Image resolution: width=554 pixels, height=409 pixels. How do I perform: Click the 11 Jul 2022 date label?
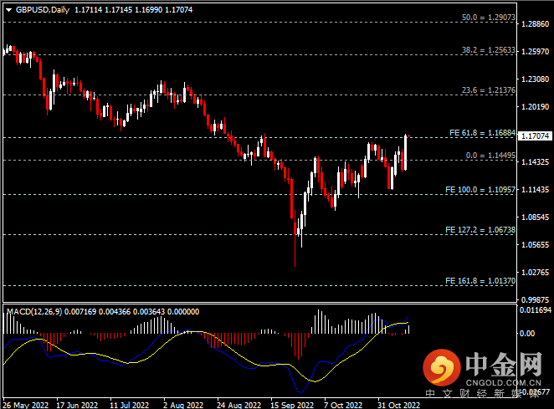tap(130, 405)
